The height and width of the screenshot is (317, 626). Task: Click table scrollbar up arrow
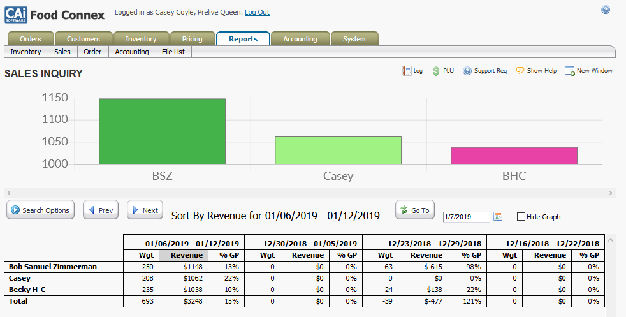point(610,240)
